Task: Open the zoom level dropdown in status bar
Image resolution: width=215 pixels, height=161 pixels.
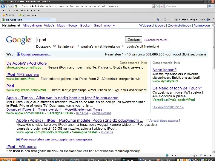Action: tap(211, 155)
